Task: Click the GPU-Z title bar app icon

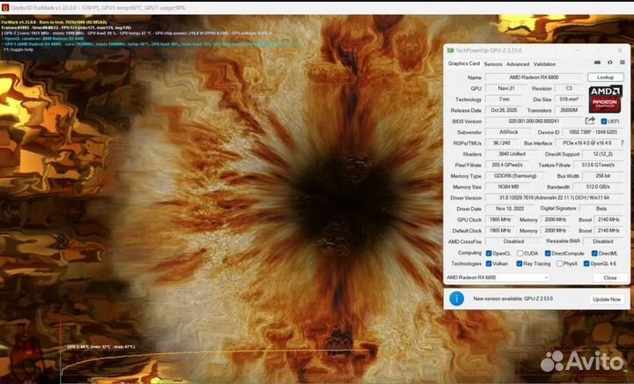Action: (x=451, y=51)
